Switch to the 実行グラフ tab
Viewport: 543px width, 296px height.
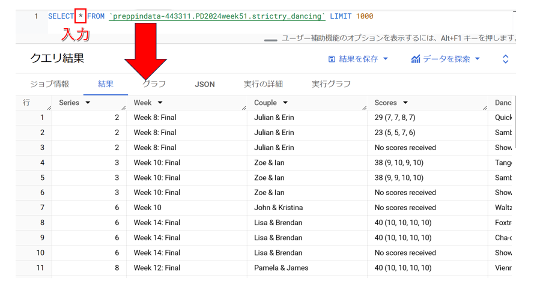[331, 84]
